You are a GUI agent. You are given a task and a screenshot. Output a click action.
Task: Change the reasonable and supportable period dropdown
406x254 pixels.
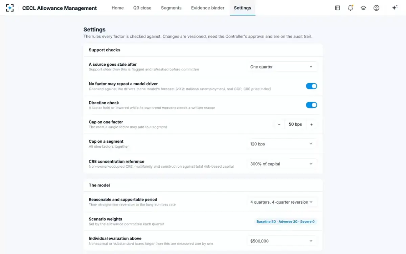281,202
